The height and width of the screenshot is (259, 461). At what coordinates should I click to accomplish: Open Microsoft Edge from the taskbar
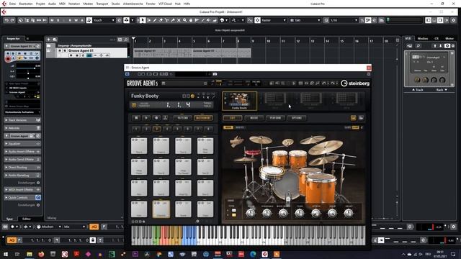coord(253,254)
